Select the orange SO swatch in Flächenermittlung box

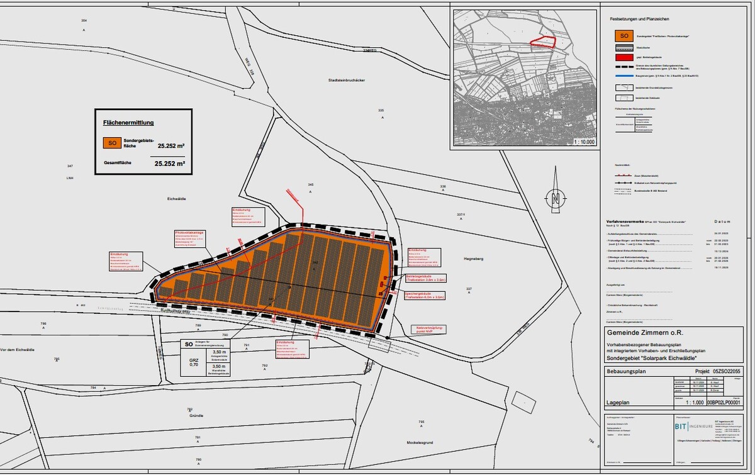click(x=112, y=143)
